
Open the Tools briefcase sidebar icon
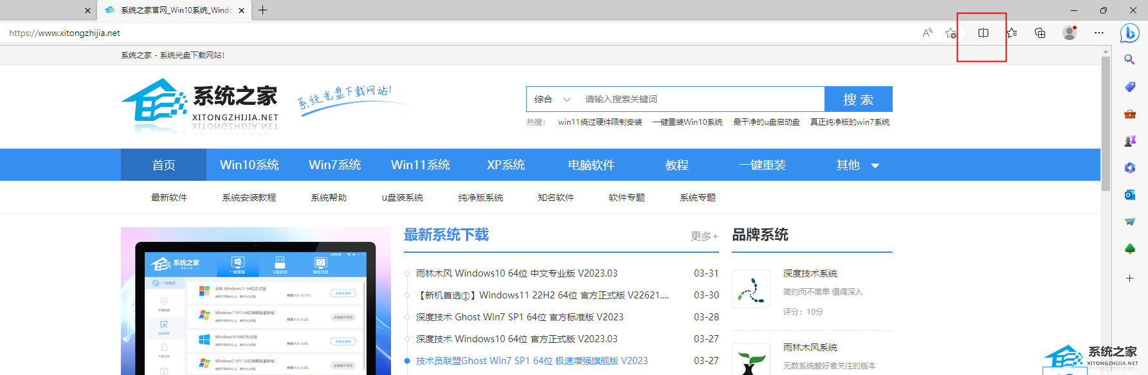click(x=1129, y=114)
